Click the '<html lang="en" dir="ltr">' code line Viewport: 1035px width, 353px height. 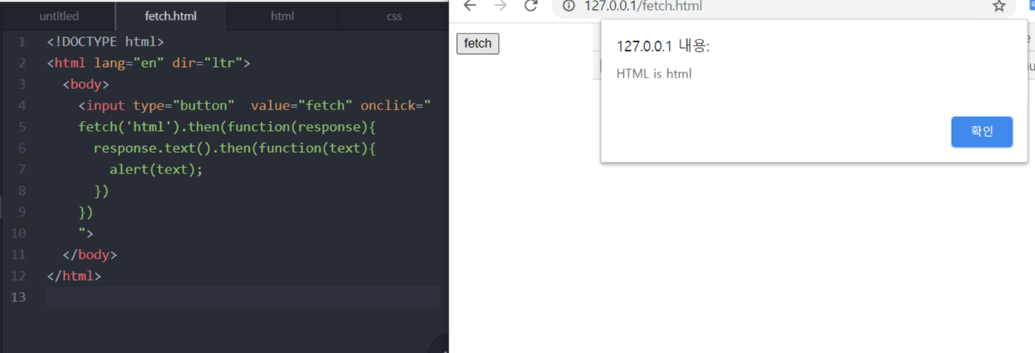coord(149,62)
